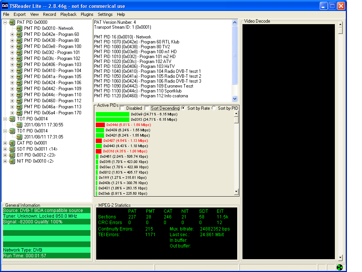Expand the CAT PID 0x0001 node
Image resolution: width=362 pixels, height=272 pixels.
[x=5, y=143]
